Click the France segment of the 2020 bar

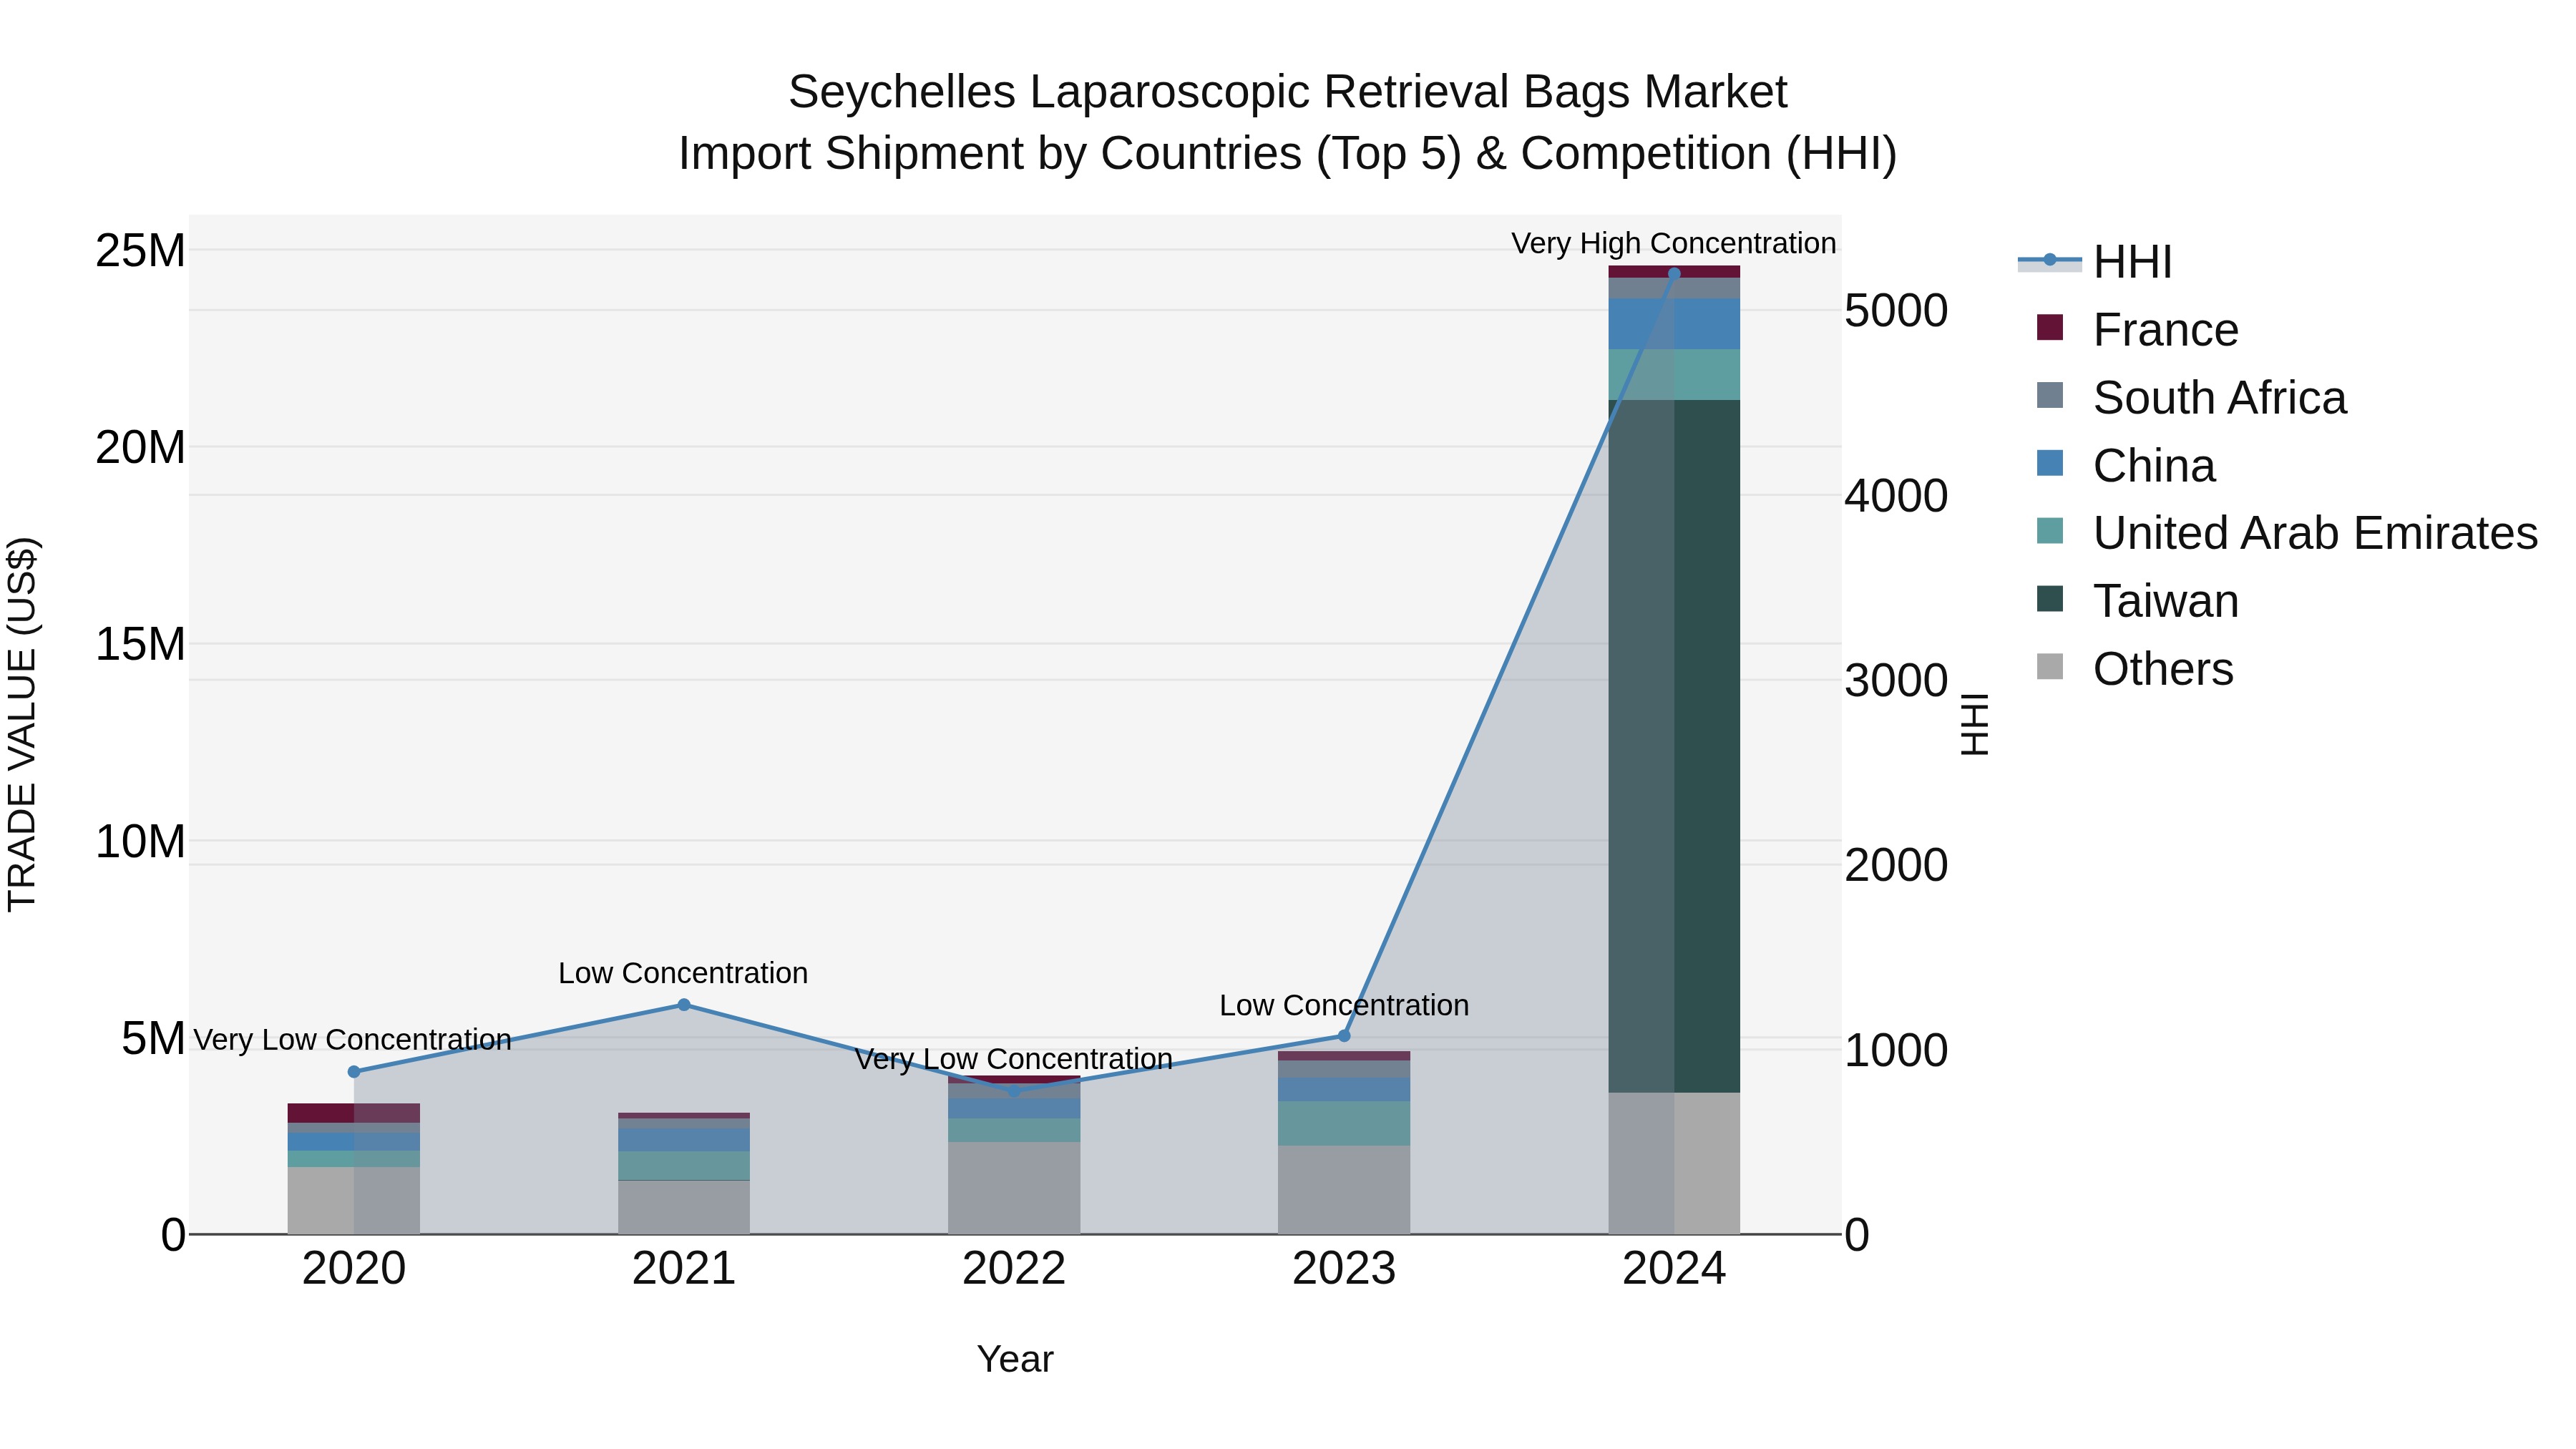(x=354, y=1113)
